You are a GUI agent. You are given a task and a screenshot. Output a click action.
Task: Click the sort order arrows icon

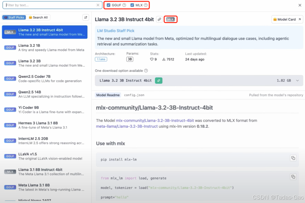click(86, 18)
